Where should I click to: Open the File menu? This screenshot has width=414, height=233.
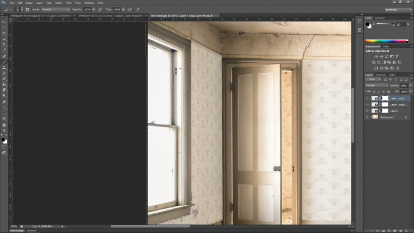[x=12, y=3]
